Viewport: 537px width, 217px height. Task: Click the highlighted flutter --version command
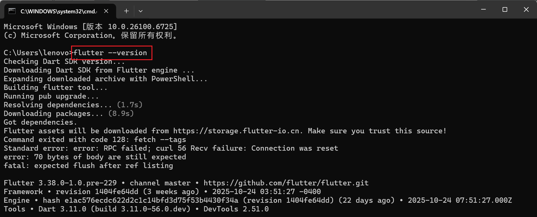(111, 53)
